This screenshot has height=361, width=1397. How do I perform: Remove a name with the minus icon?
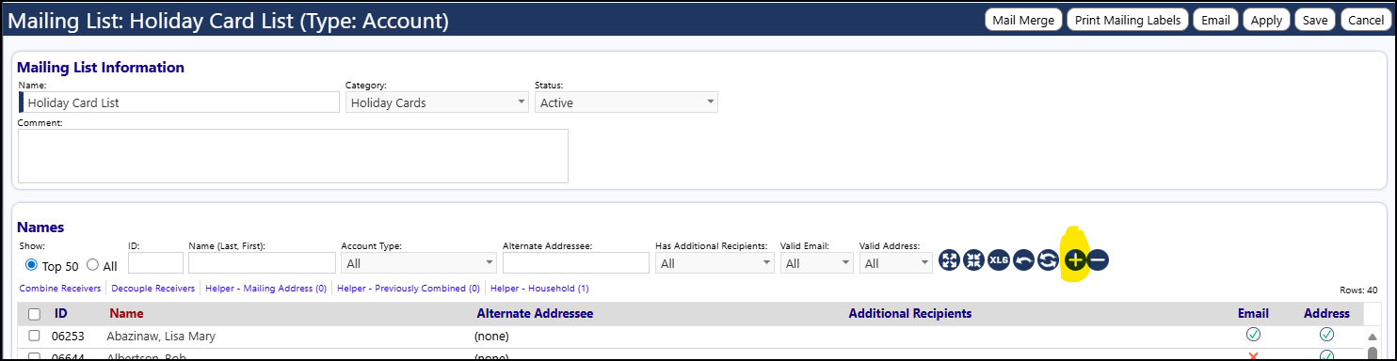pyautogui.click(x=1098, y=260)
